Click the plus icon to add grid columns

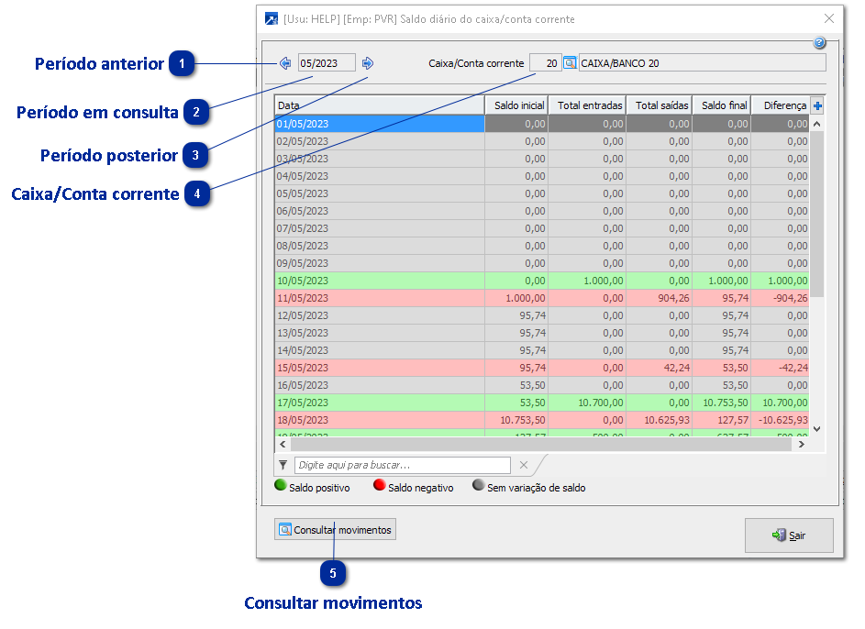click(817, 106)
